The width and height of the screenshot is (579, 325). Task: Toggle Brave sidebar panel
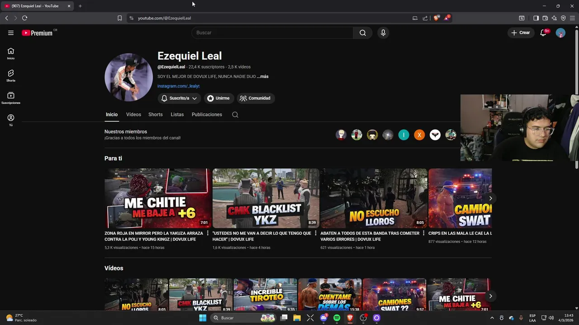point(536,18)
